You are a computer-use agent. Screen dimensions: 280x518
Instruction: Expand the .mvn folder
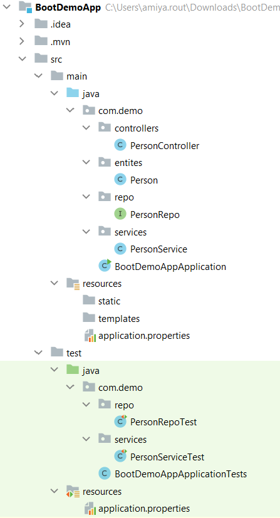[x=22, y=41]
